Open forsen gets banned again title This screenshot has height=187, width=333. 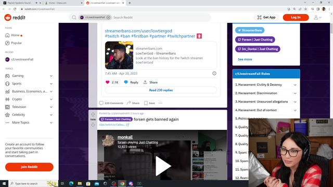[x=156, y=119]
